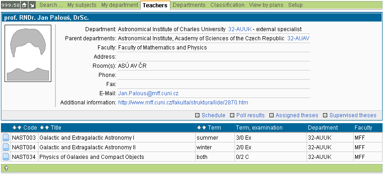The image size is (383, 174).
Task: Open the Departments tab
Action: pyautogui.click(x=189, y=5)
